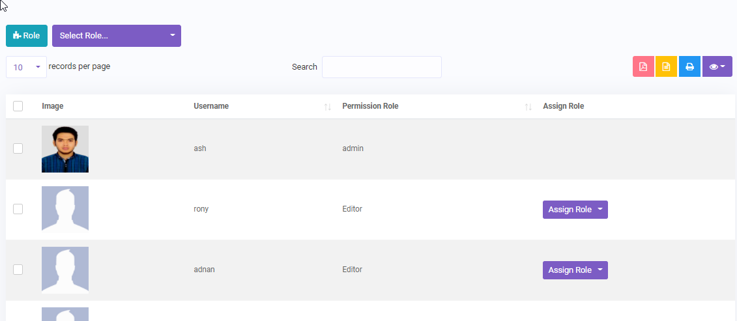Print the user table
The width and height of the screenshot is (737, 321).
pyautogui.click(x=689, y=67)
